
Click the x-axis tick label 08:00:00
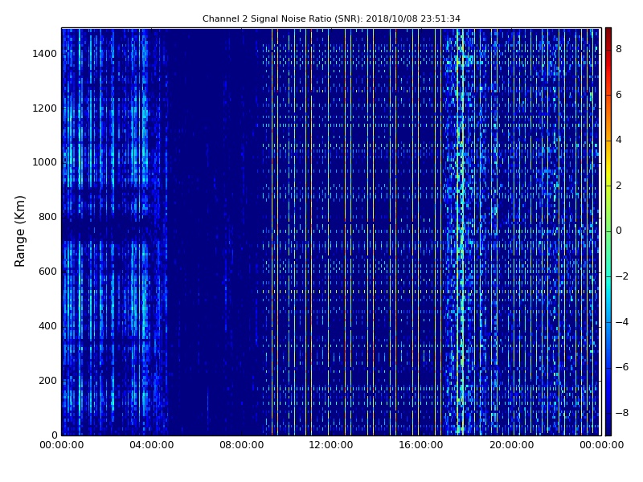242,445
